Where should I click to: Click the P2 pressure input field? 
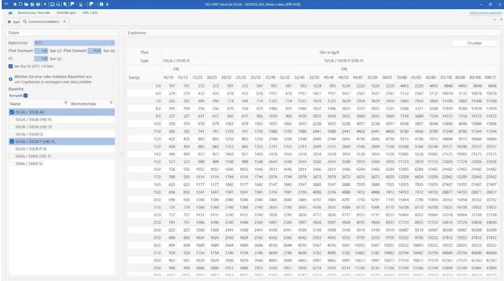pos(41,59)
